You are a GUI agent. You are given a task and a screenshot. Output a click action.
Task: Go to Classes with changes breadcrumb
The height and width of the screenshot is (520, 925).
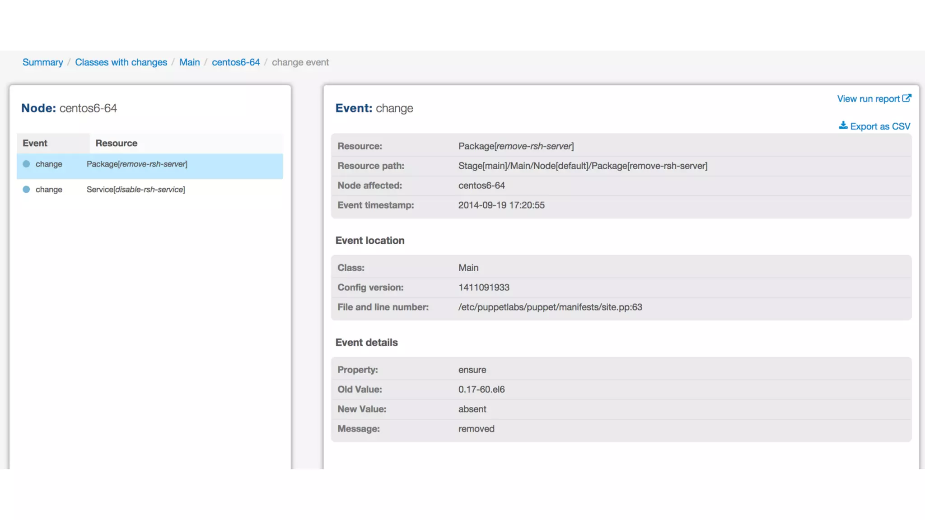coord(121,62)
